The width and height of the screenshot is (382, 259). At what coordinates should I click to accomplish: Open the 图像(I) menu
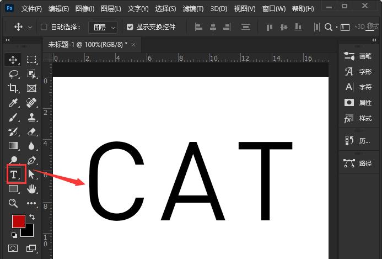(x=85, y=9)
